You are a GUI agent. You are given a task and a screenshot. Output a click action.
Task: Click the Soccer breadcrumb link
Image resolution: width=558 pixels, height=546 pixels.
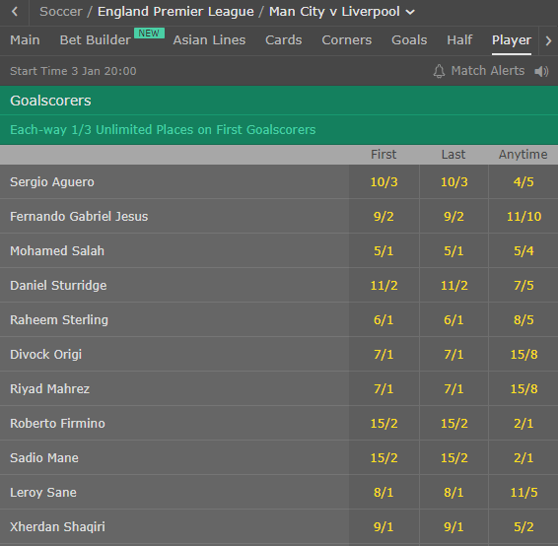(x=61, y=12)
